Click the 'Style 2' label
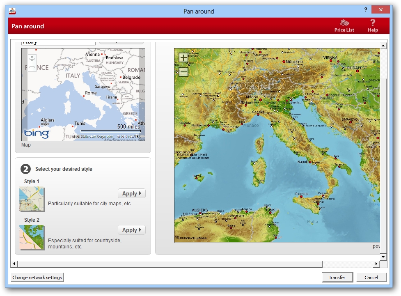 point(32,220)
